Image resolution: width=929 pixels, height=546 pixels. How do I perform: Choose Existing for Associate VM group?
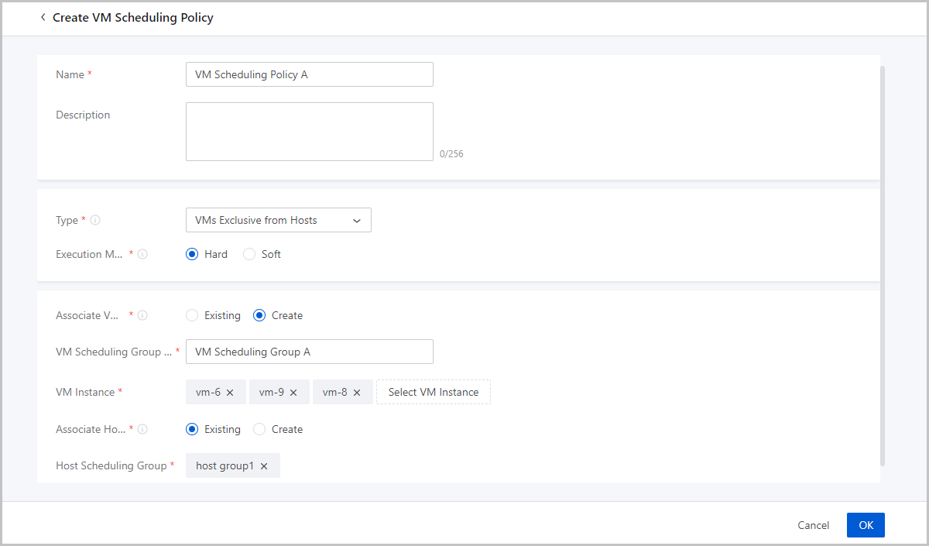193,315
